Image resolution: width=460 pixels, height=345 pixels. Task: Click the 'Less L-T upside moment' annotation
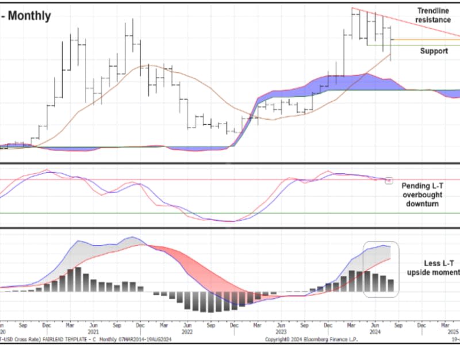[x=434, y=268]
